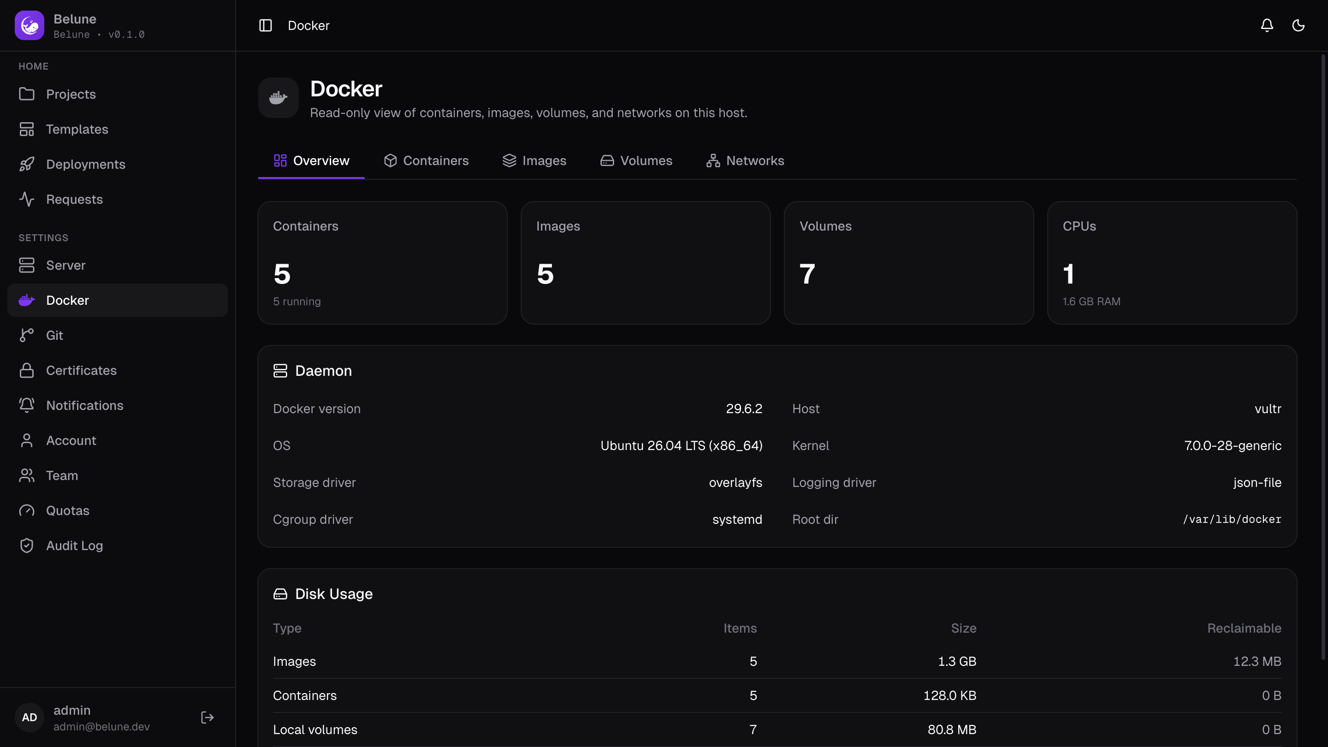Click the Team users icon

(27, 475)
